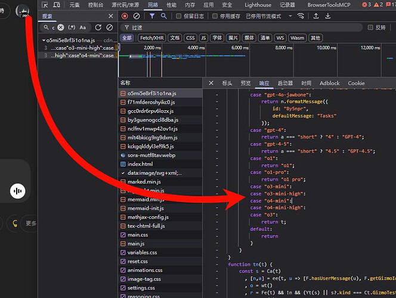Open network search magnifier icon
Image resolution: width=396 pixels, height=298 pixels.
pos(163,16)
